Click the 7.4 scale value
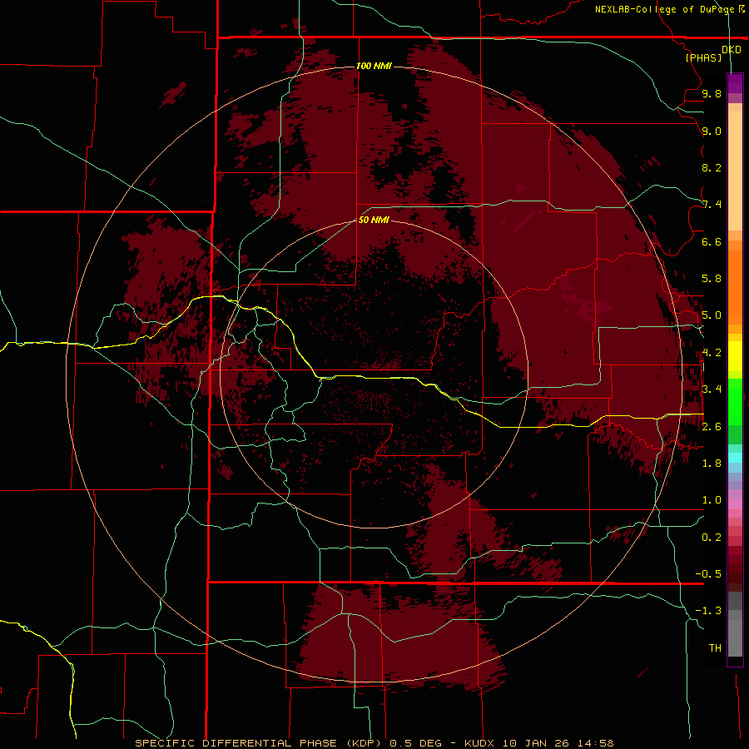The image size is (749, 749). [x=712, y=205]
